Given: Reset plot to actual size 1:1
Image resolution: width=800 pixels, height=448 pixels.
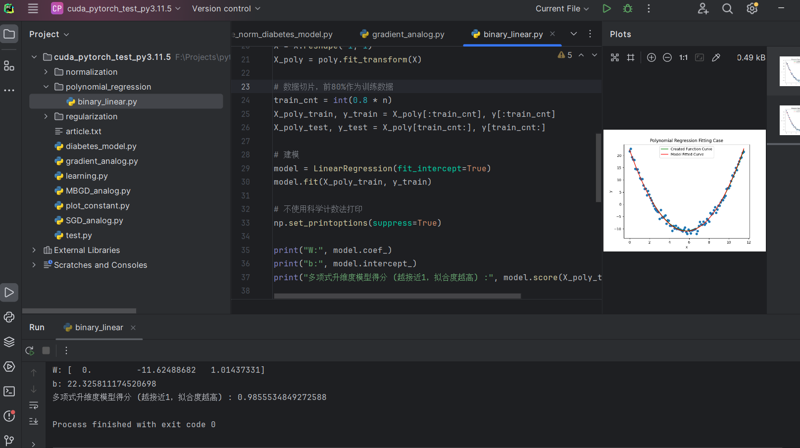Looking at the screenshot, I should pos(683,57).
